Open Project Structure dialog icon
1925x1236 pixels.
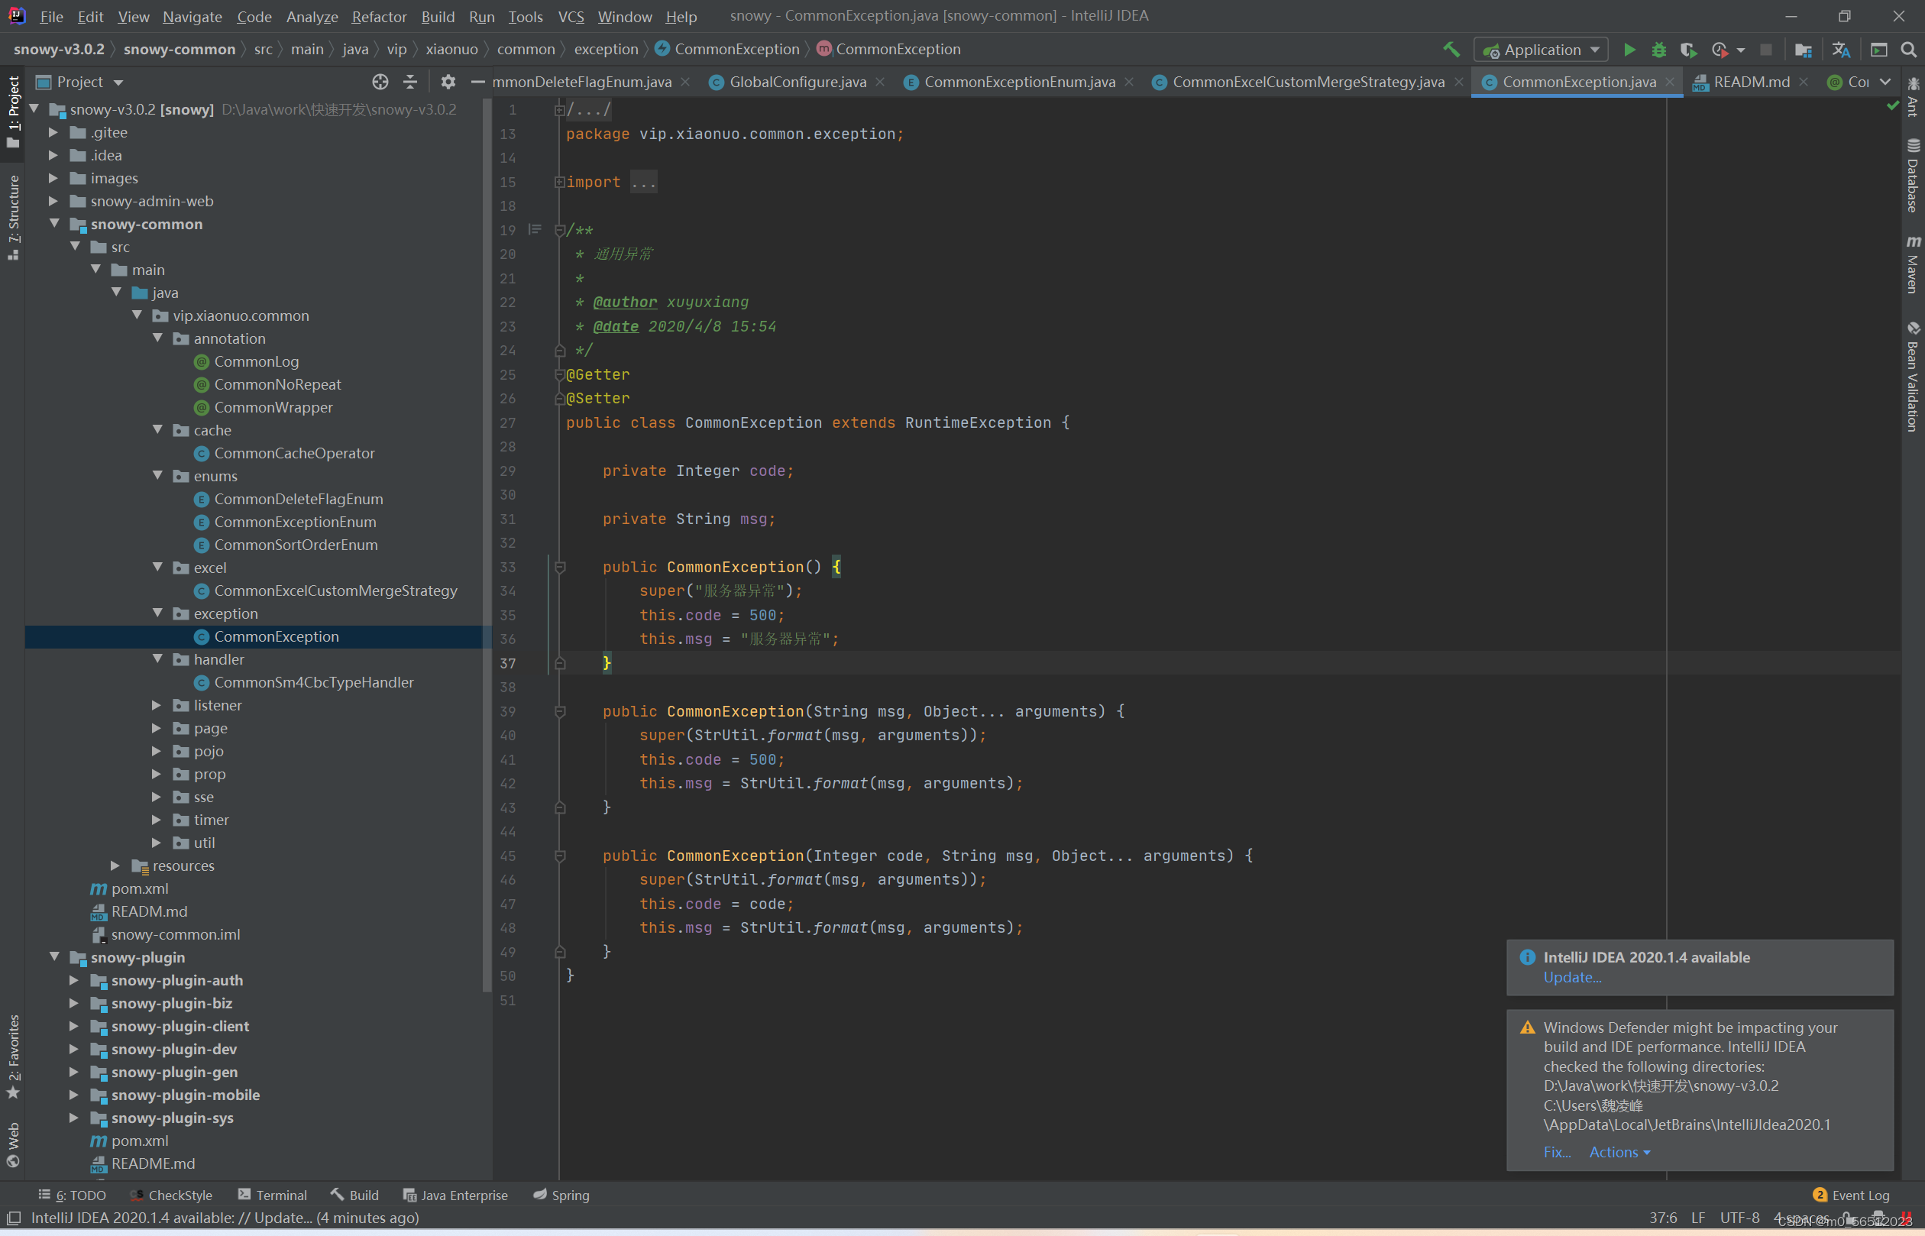[1802, 50]
